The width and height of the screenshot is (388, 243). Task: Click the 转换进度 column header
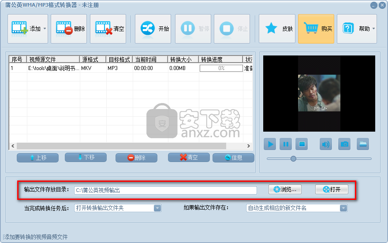coord(221,59)
